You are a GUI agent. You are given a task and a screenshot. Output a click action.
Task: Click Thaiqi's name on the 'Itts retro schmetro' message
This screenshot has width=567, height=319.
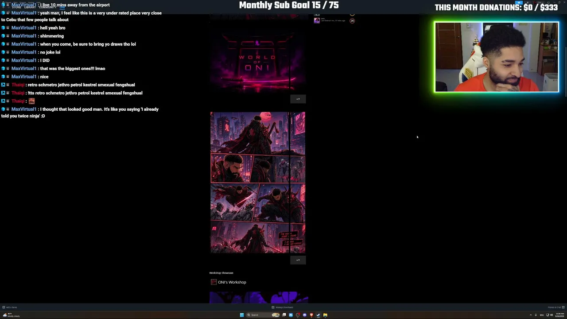coord(18,93)
